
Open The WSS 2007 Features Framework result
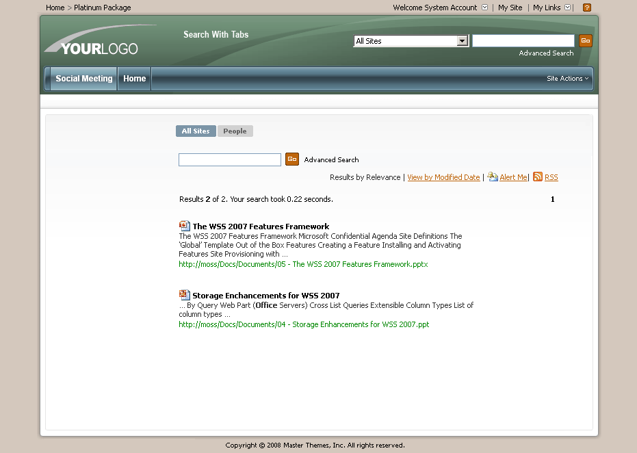tap(261, 226)
